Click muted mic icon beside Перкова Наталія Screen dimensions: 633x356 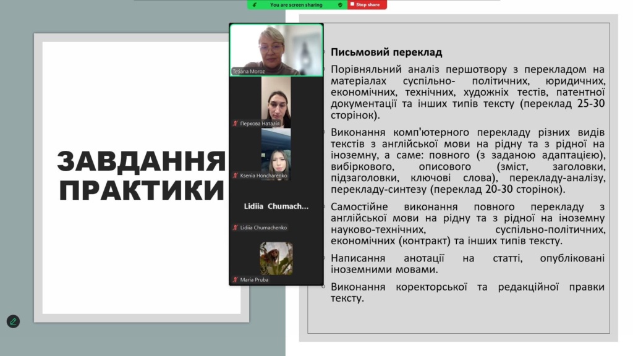tap(236, 124)
